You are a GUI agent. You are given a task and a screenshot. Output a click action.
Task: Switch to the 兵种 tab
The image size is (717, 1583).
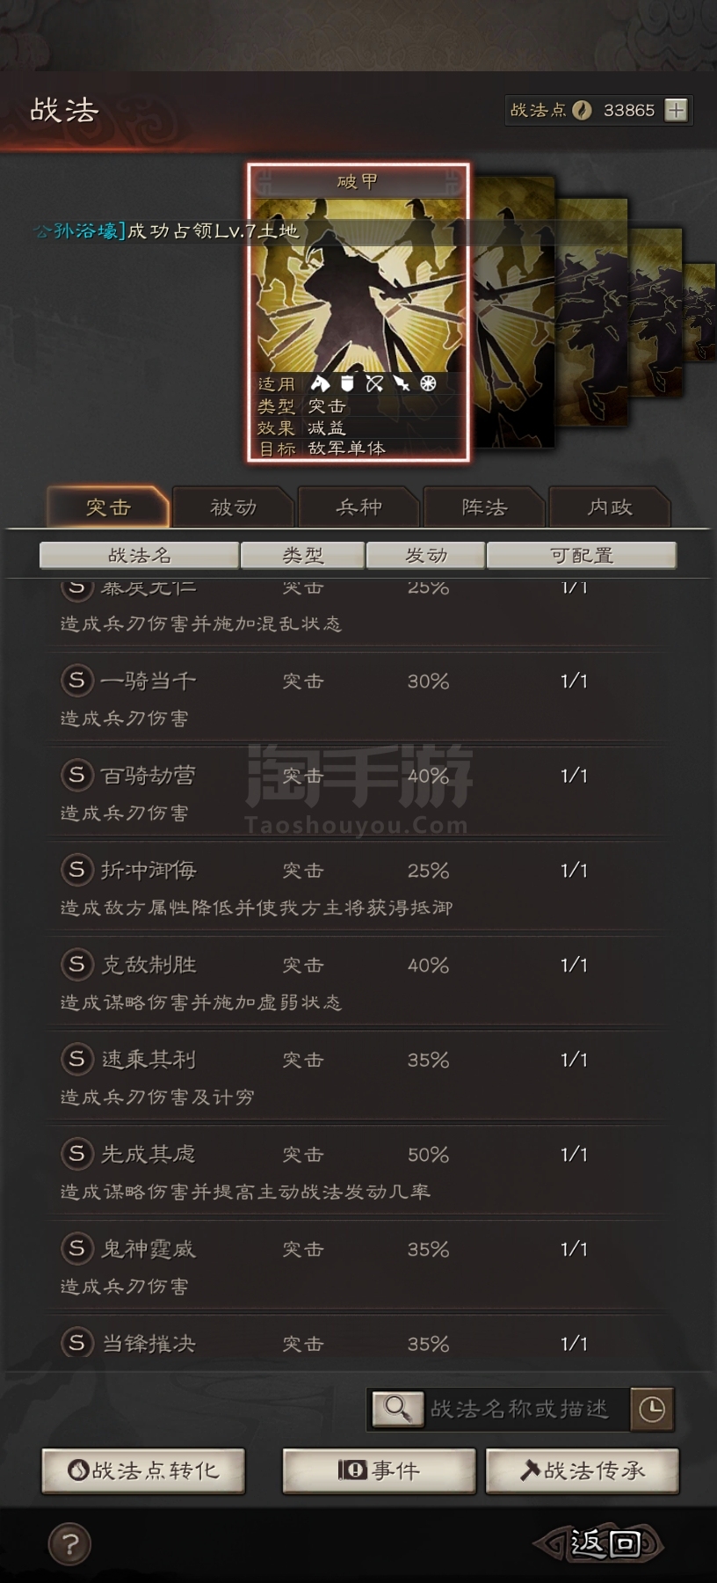click(x=358, y=507)
